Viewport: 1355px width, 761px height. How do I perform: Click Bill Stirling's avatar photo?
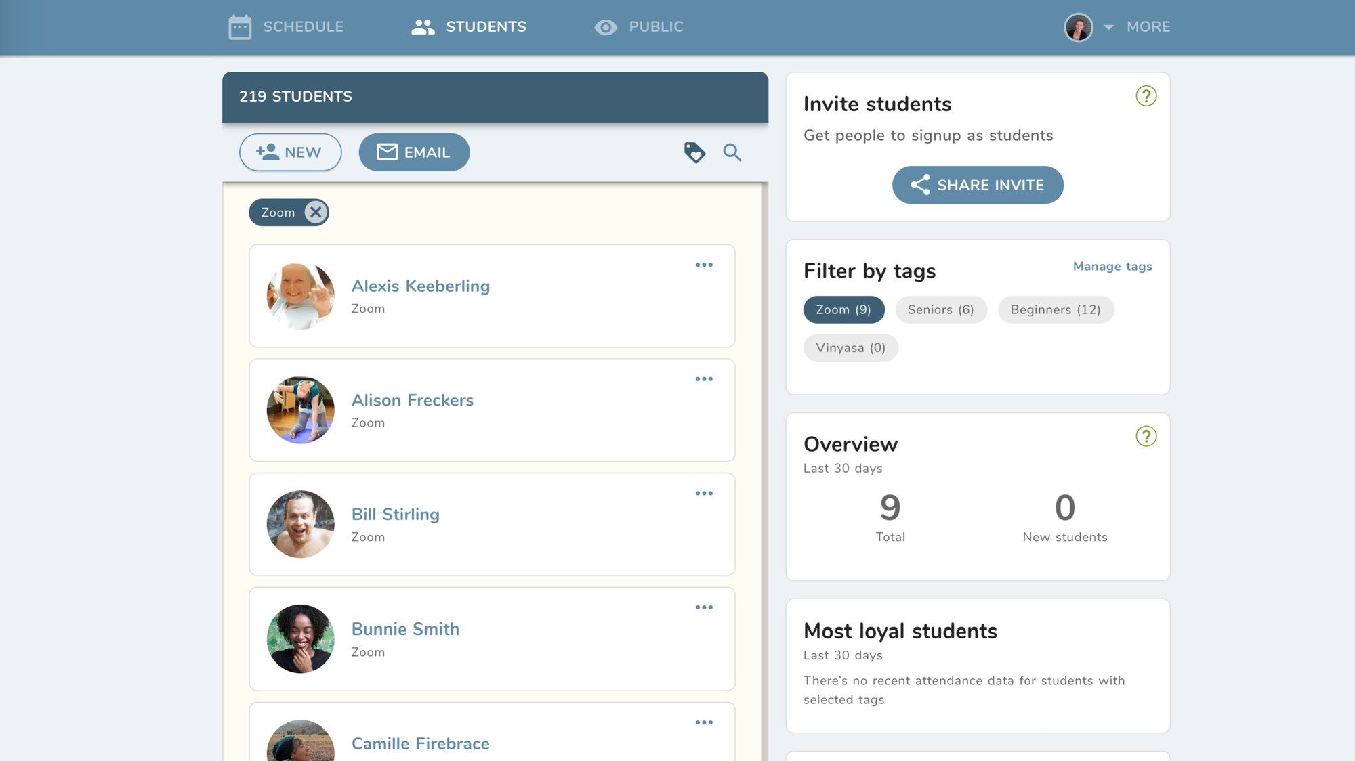301,525
